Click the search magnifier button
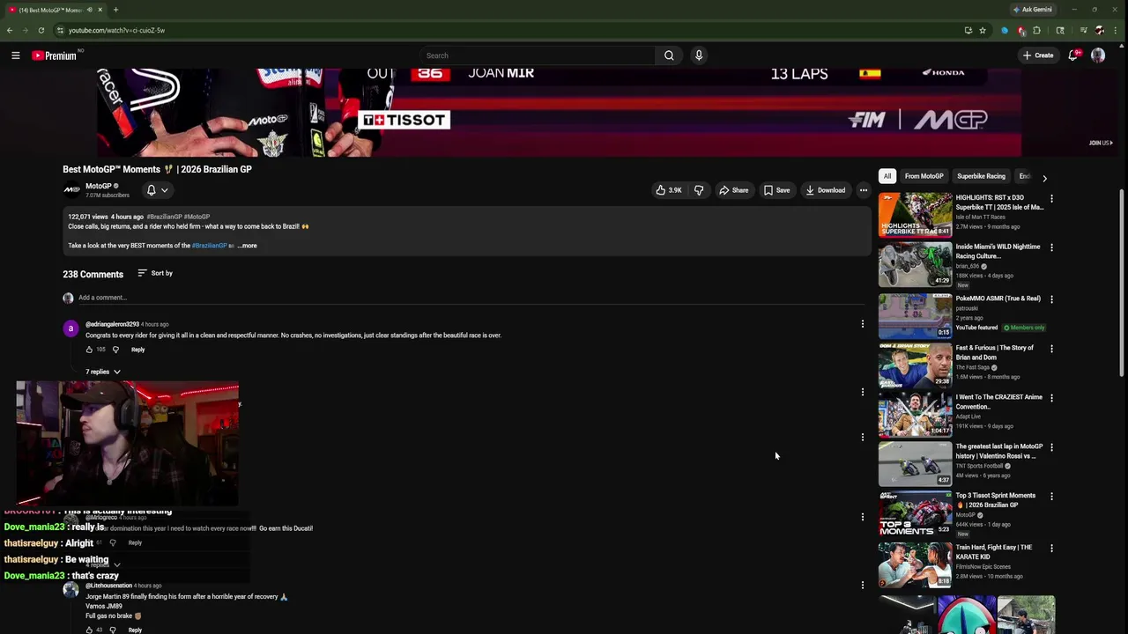The height and width of the screenshot is (634, 1128). pyautogui.click(x=669, y=55)
